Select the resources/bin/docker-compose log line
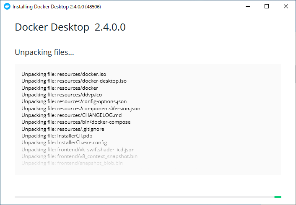The width and height of the screenshot is (296, 205). pyautogui.click(x=76, y=122)
